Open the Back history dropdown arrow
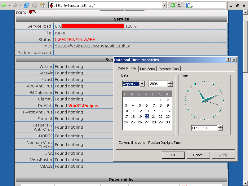248x186 pixels. (9, 5)
